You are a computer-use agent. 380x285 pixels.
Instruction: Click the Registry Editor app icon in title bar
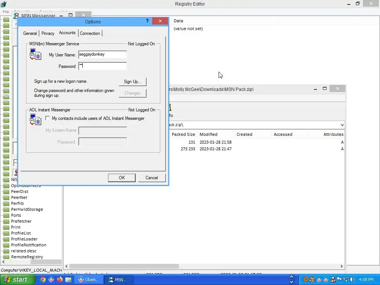click(x=4, y=4)
